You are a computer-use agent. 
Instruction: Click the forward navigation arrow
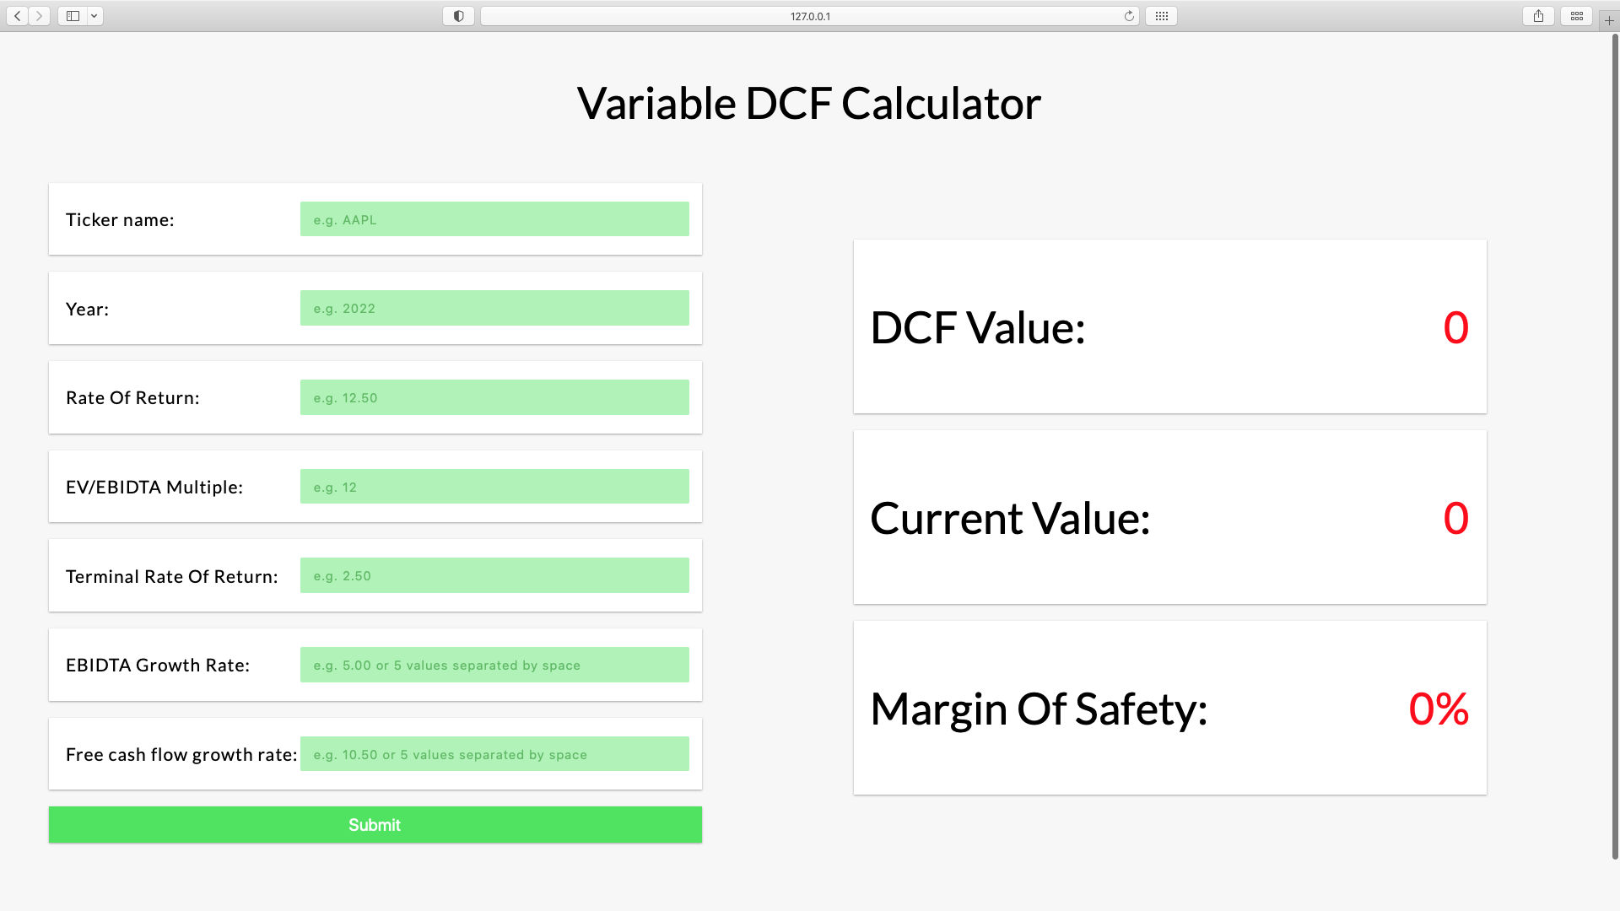pyautogui.click(x=38, y=15)
